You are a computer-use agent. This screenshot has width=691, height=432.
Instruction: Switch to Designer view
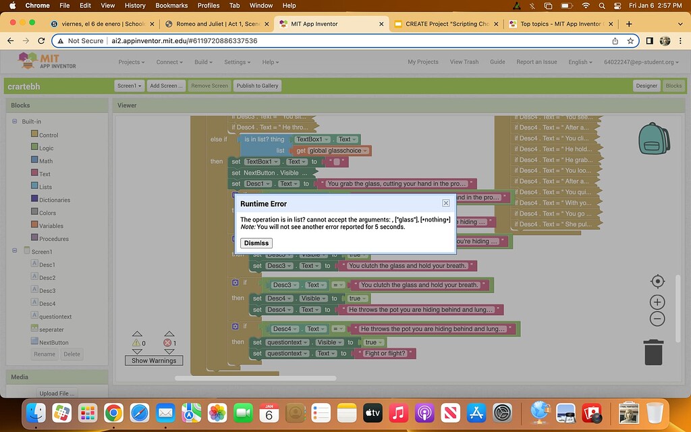646,86
